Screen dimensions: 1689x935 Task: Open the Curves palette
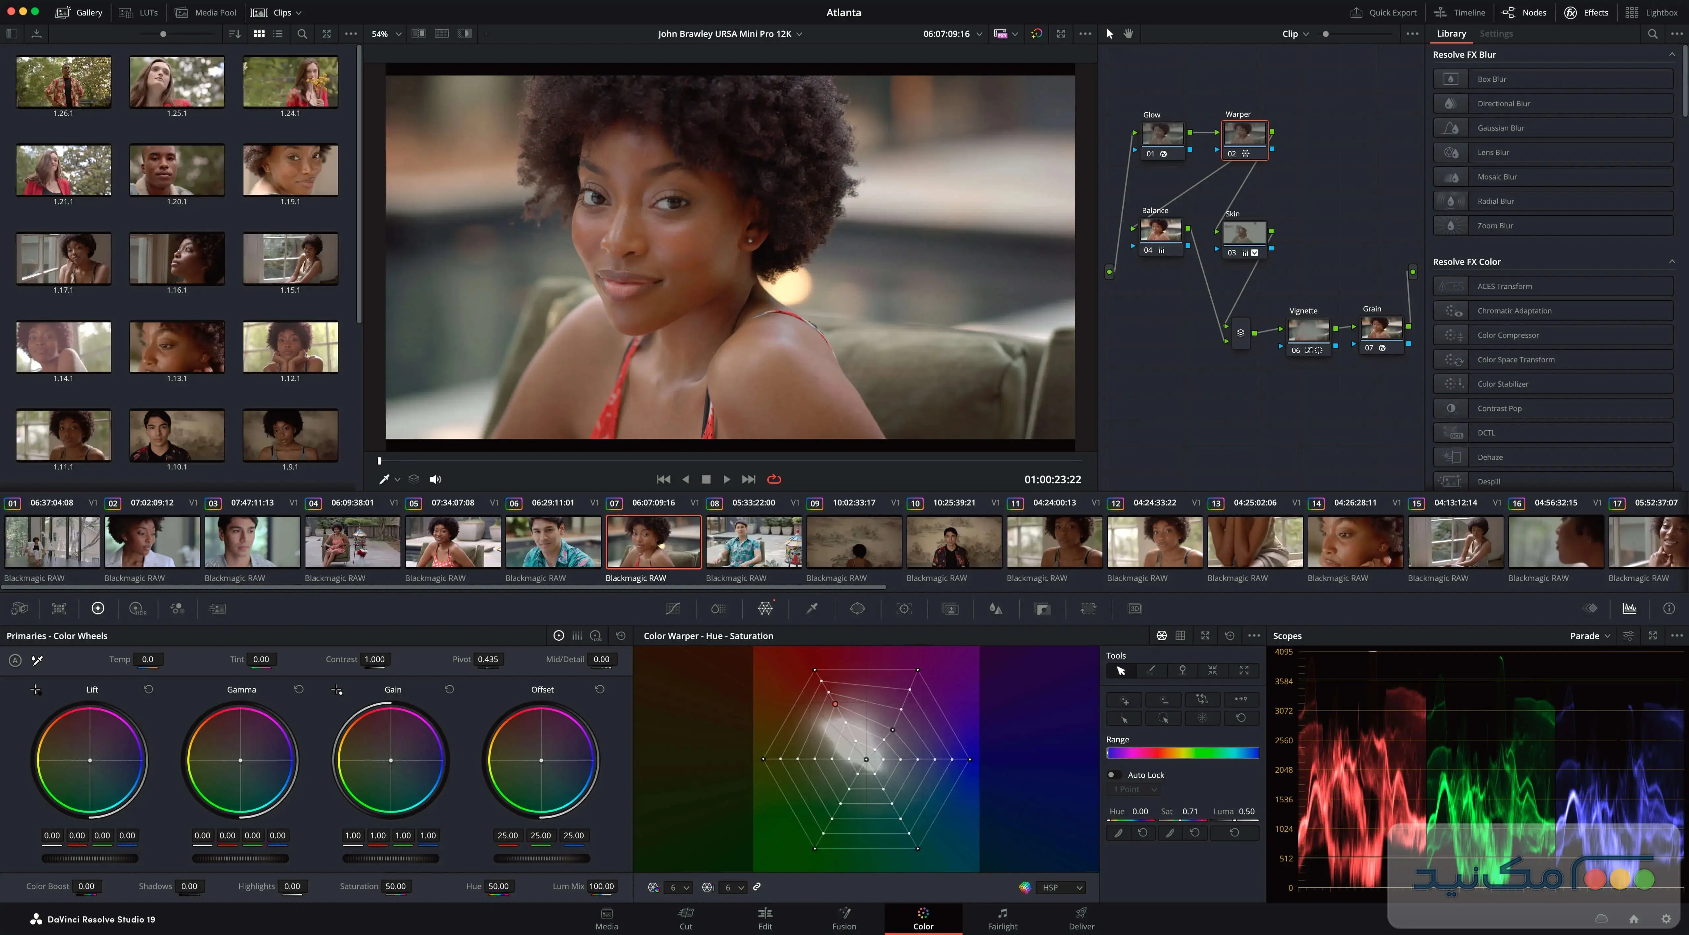click(673, 608)
